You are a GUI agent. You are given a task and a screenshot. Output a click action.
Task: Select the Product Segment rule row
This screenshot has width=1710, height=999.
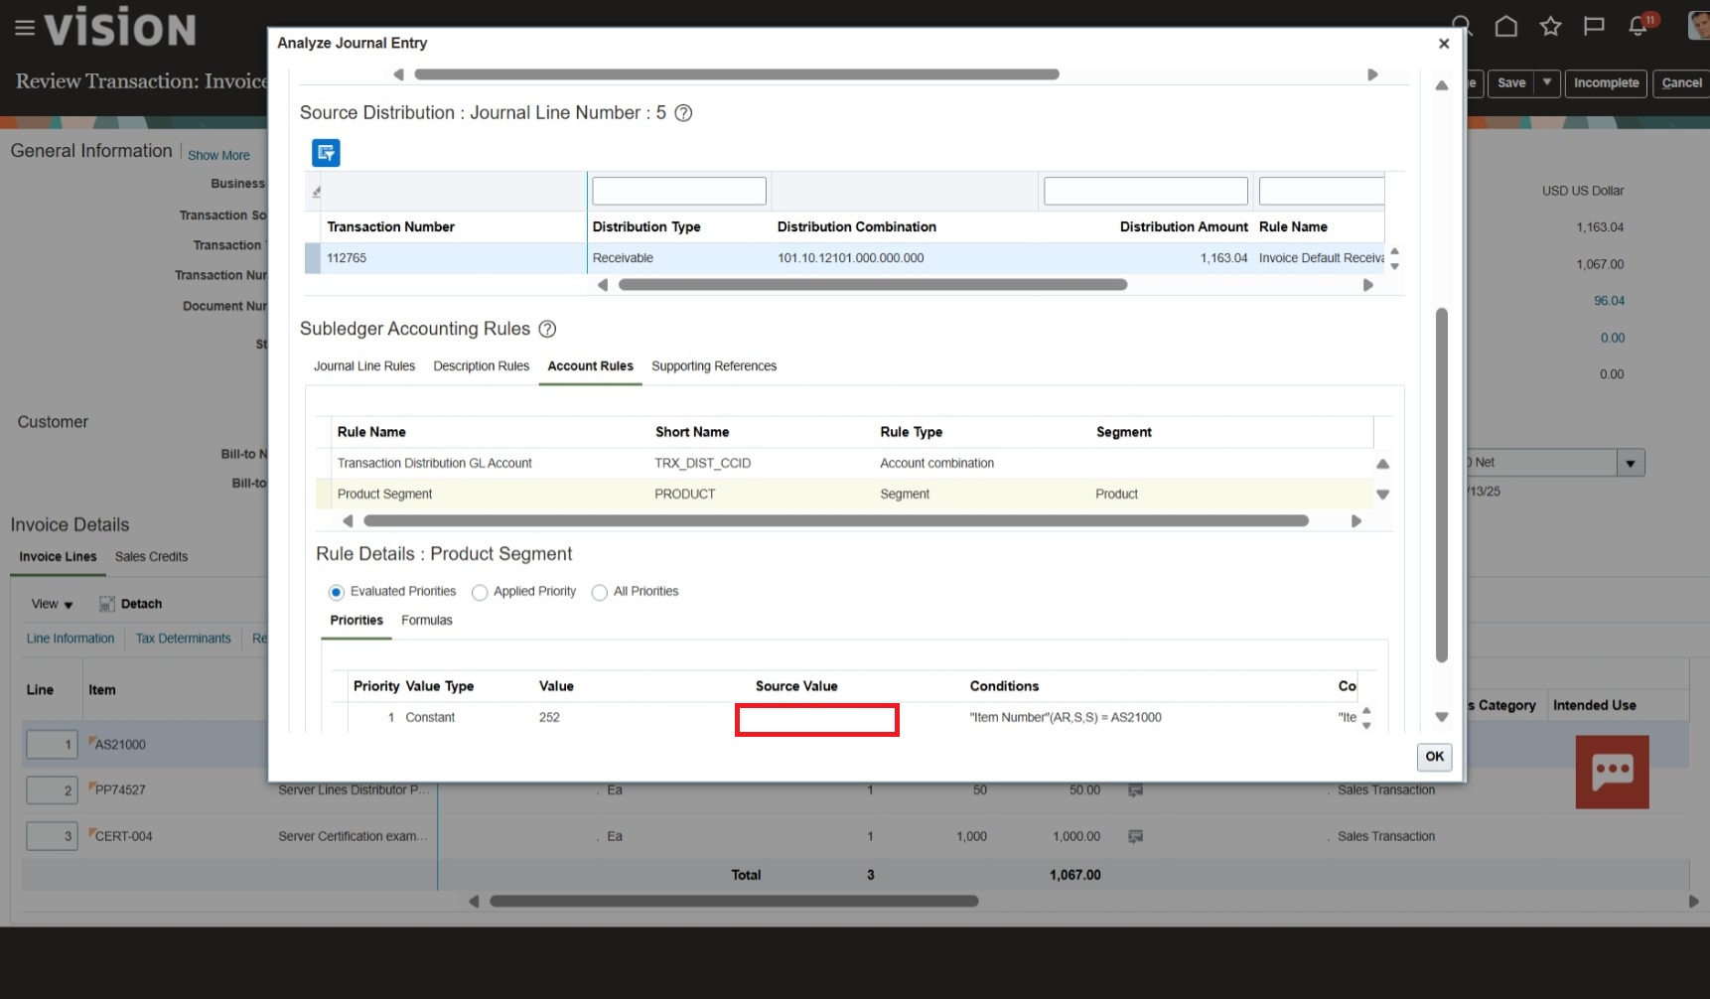[x=844, y=495]
